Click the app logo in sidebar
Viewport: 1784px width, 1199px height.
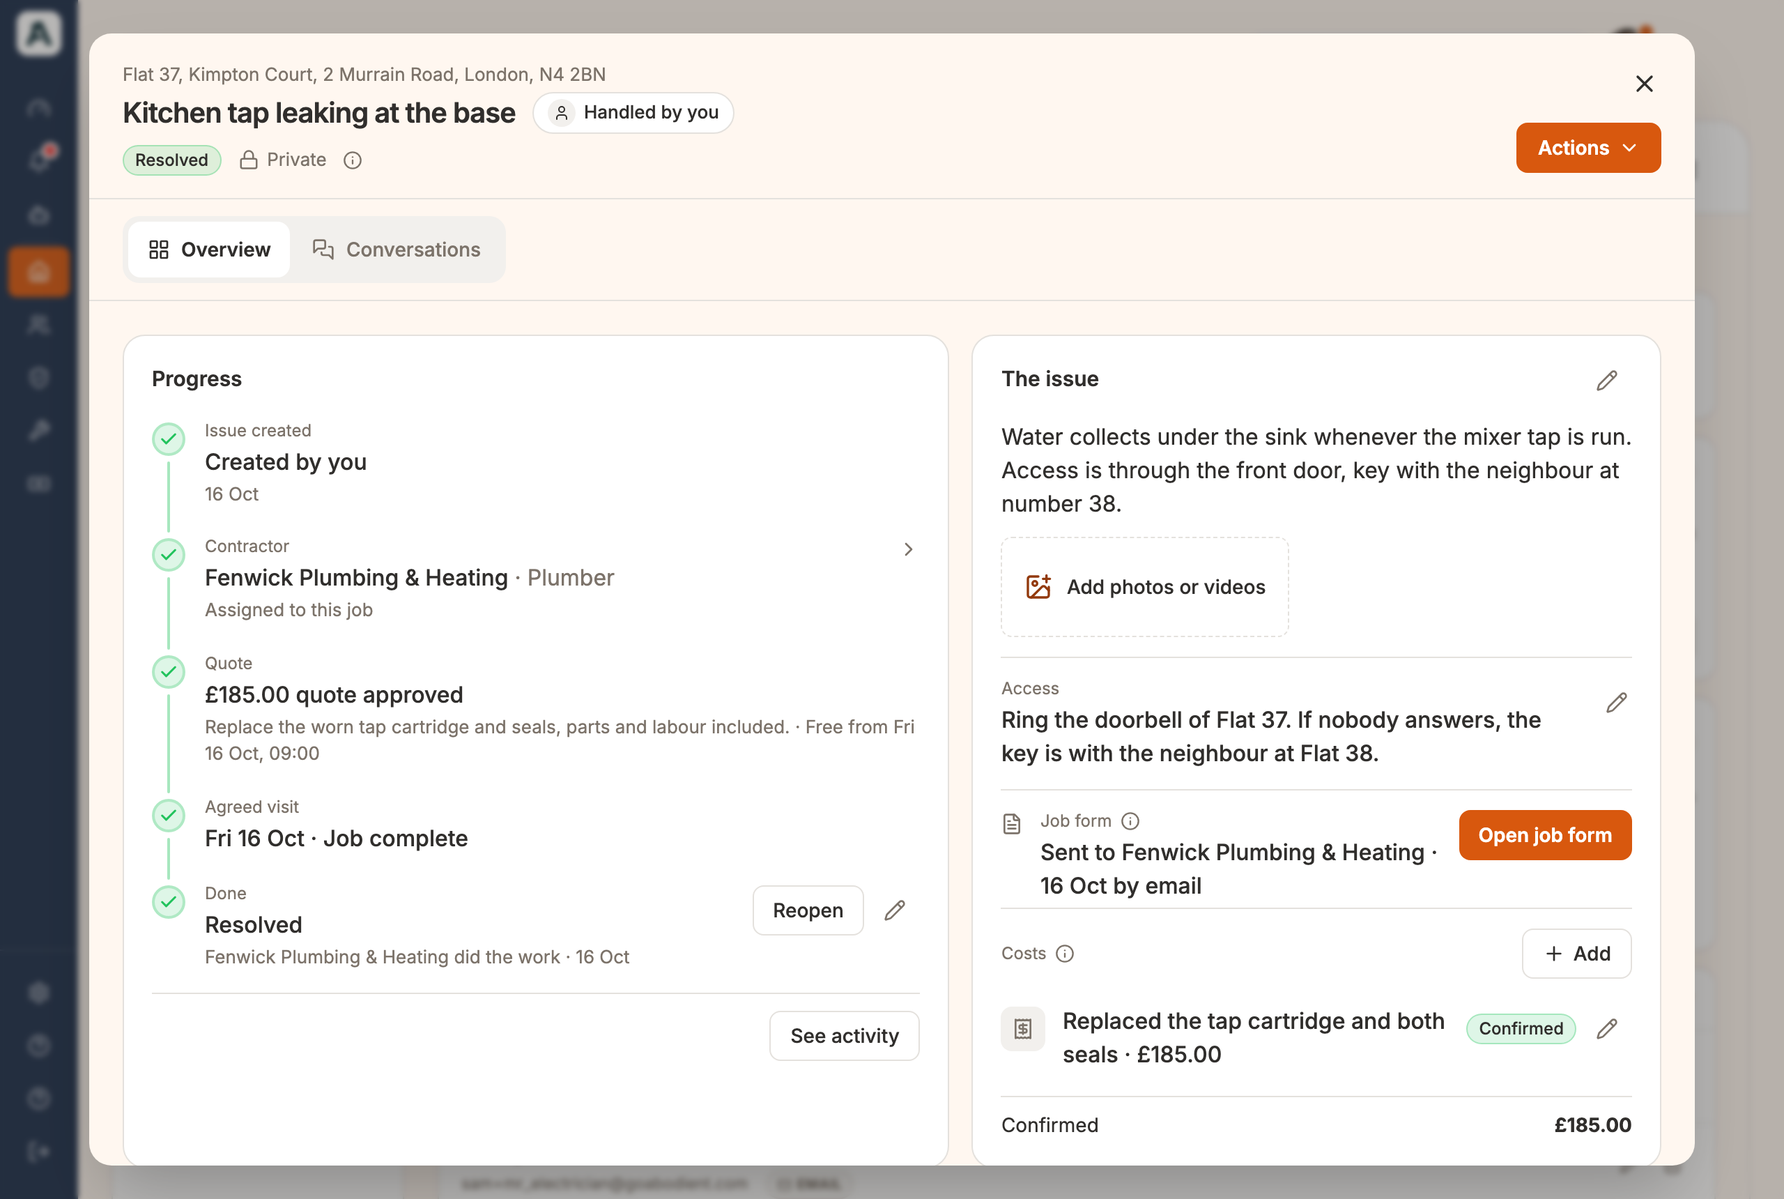[38, 33]
